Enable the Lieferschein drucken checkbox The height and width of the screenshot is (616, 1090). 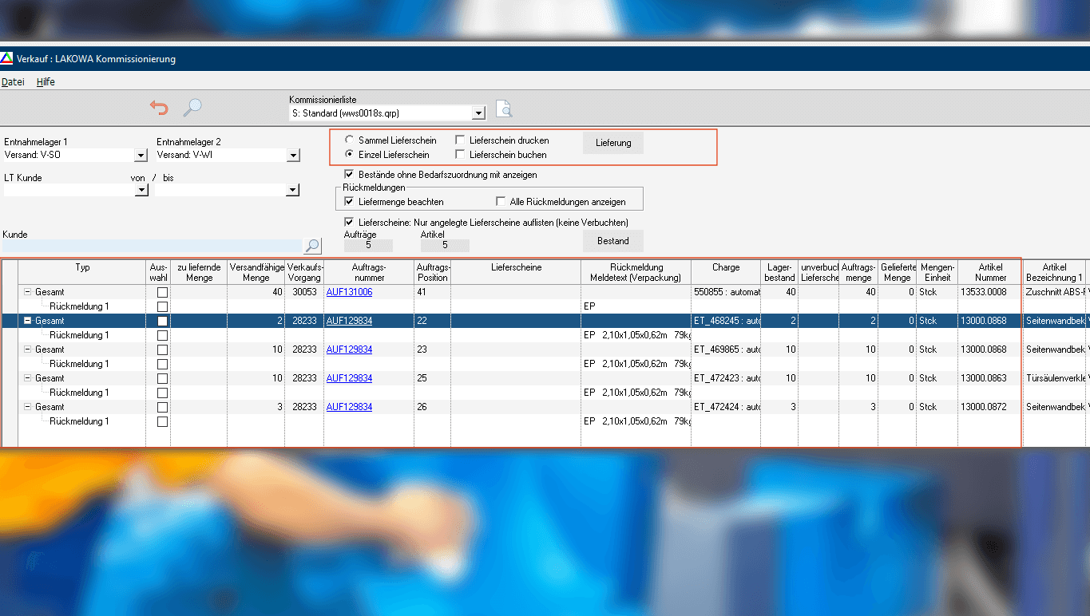tap(460, 140)
